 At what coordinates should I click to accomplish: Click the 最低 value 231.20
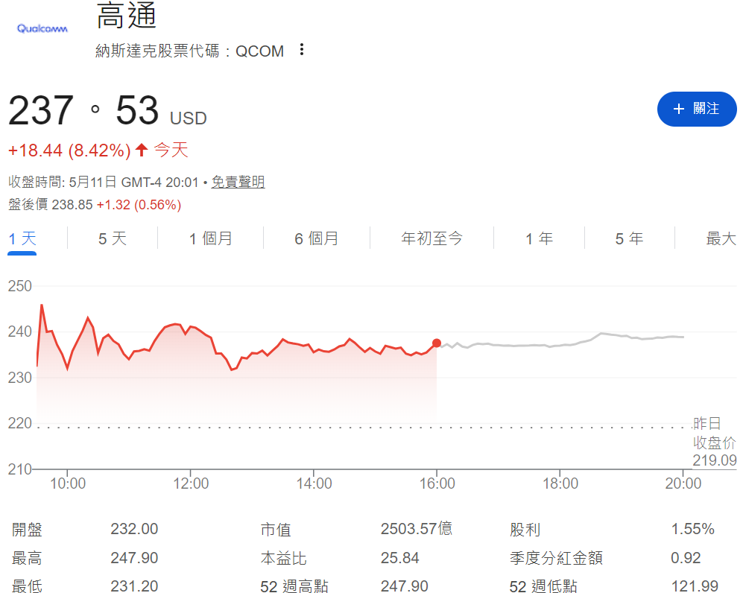pyautogui.click(x=134, y=586)
